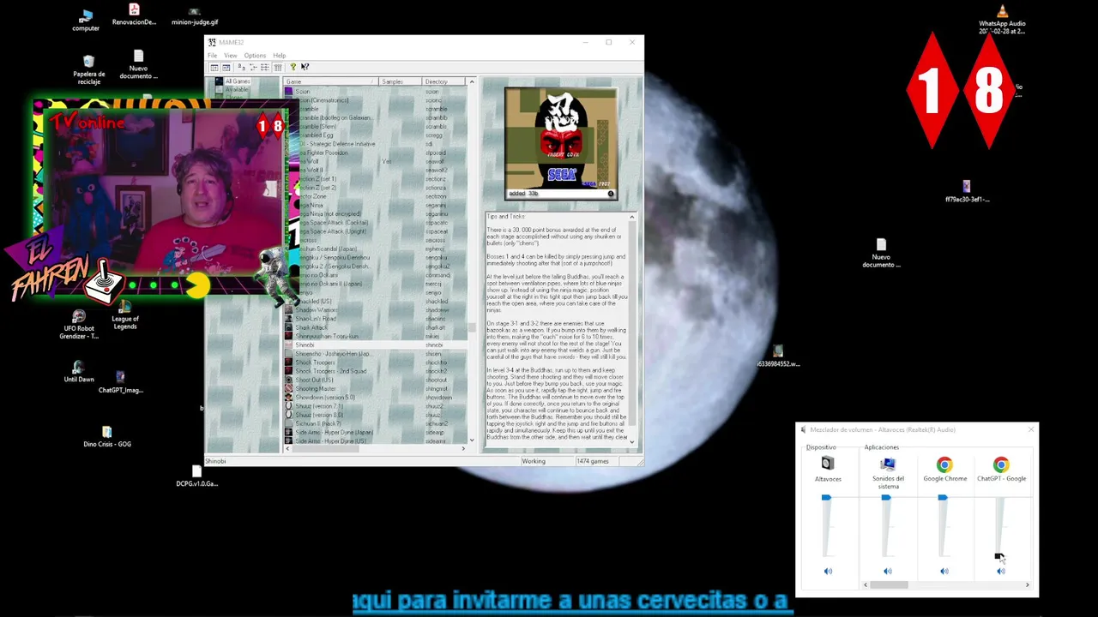Click the Altavoces speaker device icon
The image size is (1098, 617).
pyautogui.click(x=828, y=464)
